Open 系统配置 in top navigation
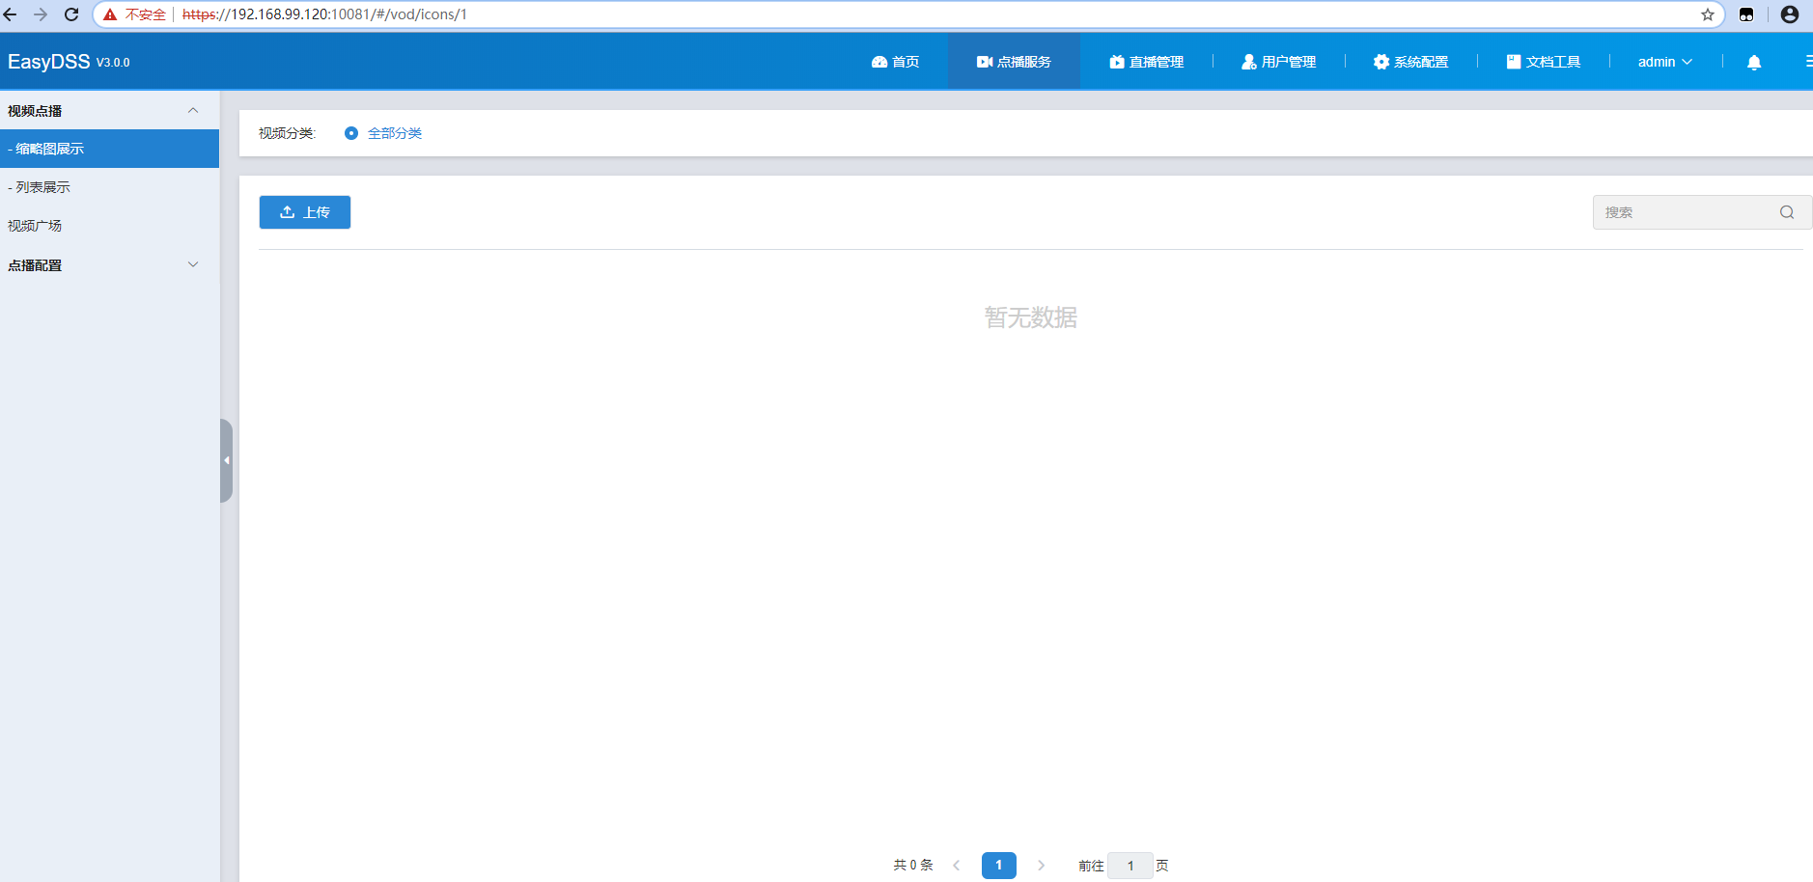The image size is (1813, 882). coord(1410,62)
